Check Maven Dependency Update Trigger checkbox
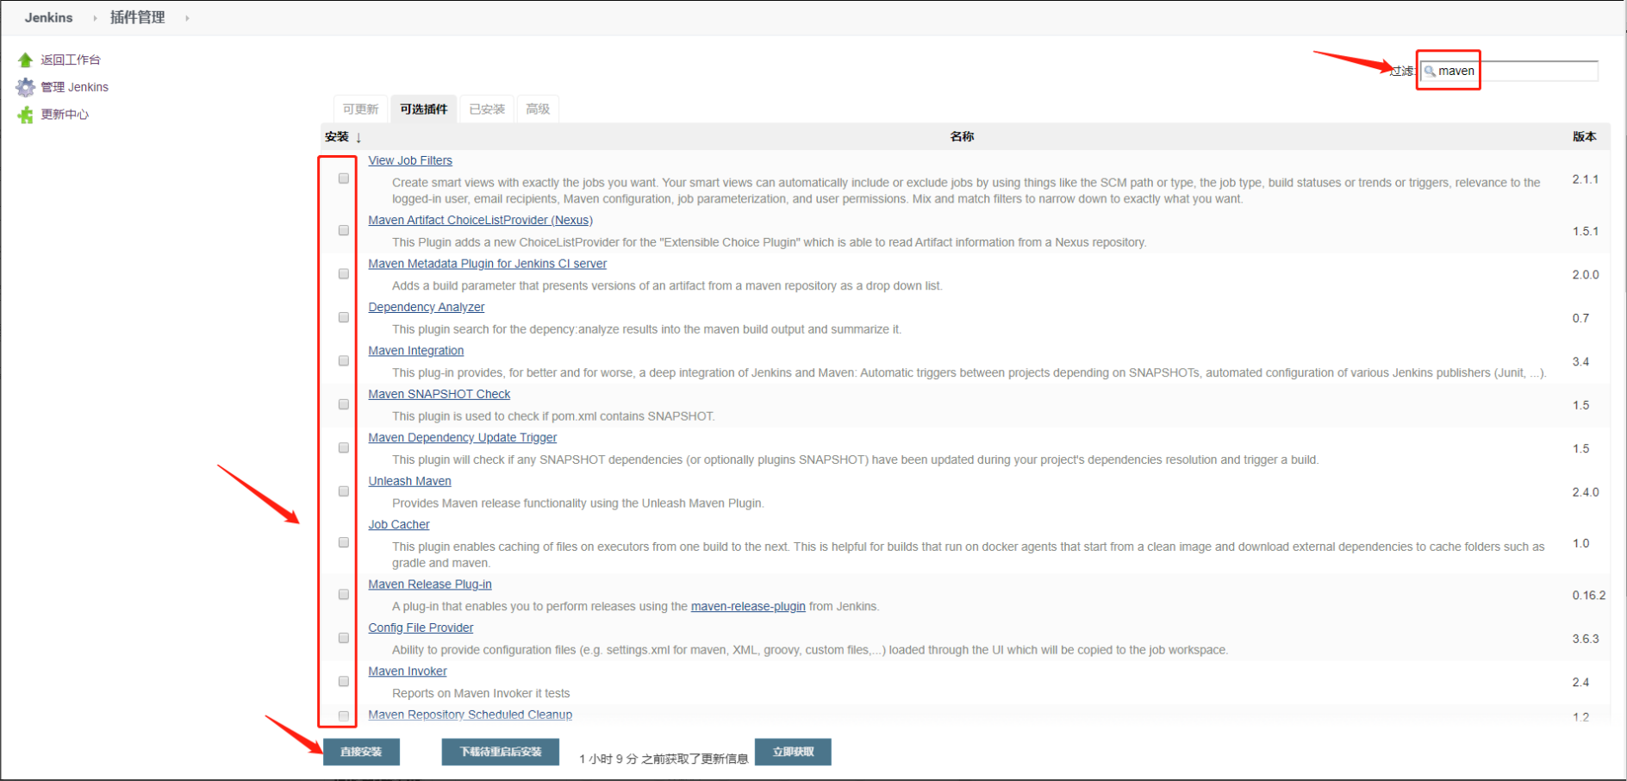The height and width of the screenshot is (781, 1627). [344, 447]
